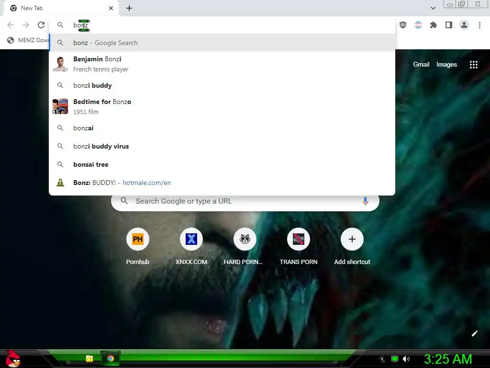Open the tab search chevron
Viewport: 490px width, 368px height.
[433, 8]
